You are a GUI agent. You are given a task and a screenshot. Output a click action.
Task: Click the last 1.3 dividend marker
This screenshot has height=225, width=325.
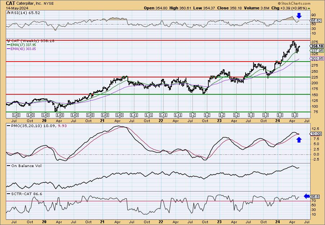pos(295,115)
